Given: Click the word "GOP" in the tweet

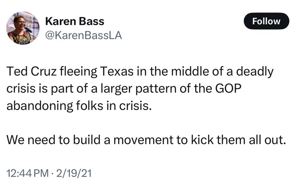Looking at the screenshot, I should 228,88.
